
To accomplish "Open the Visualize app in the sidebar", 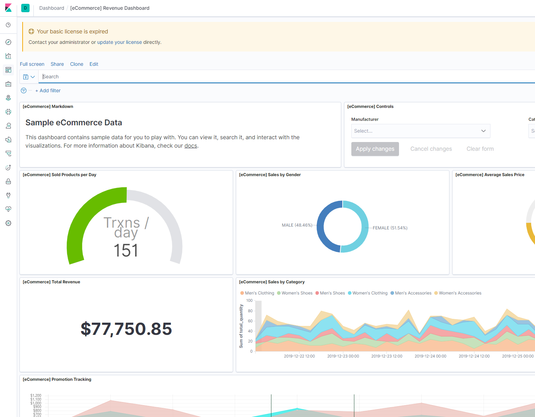I will pos(8,56).
